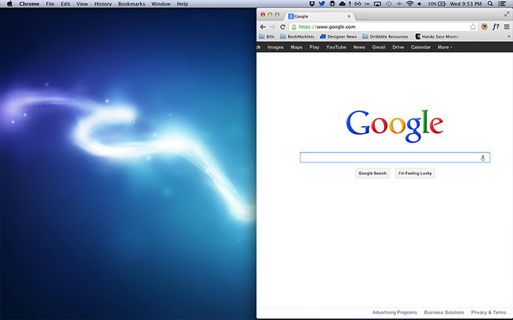Open the File menu
This screenshot has width=513, height=320.
(50, 4)
